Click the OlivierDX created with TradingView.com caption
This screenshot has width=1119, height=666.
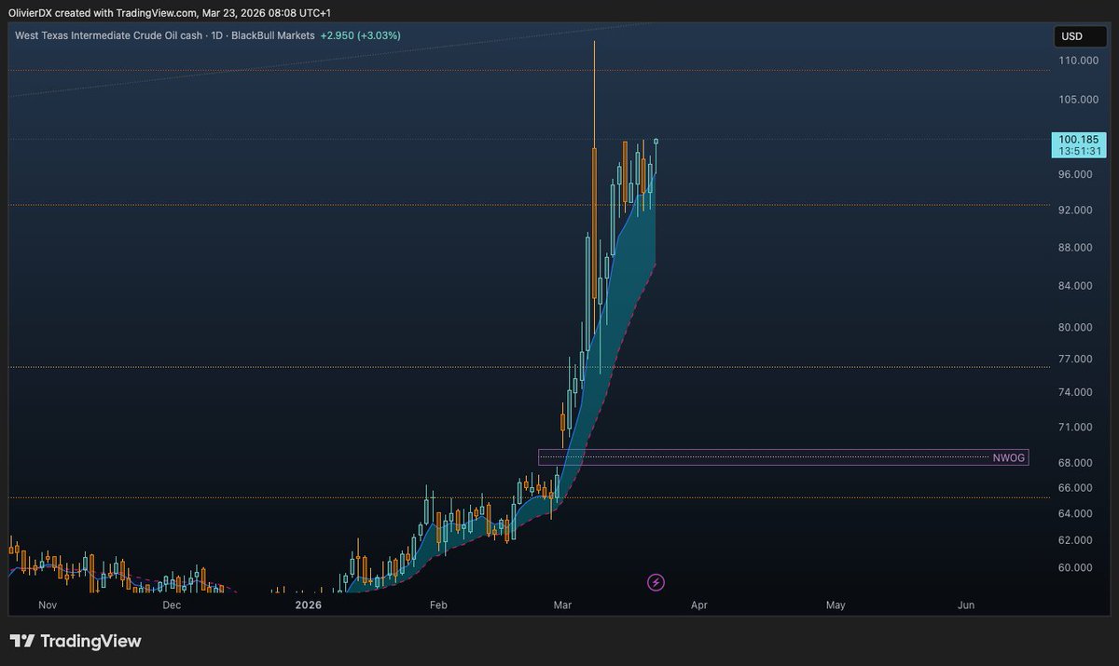[169, 13]
